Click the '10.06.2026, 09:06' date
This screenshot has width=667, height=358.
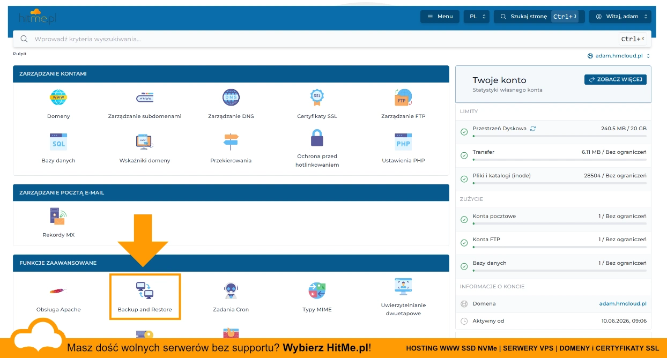[x=624, y=321]
